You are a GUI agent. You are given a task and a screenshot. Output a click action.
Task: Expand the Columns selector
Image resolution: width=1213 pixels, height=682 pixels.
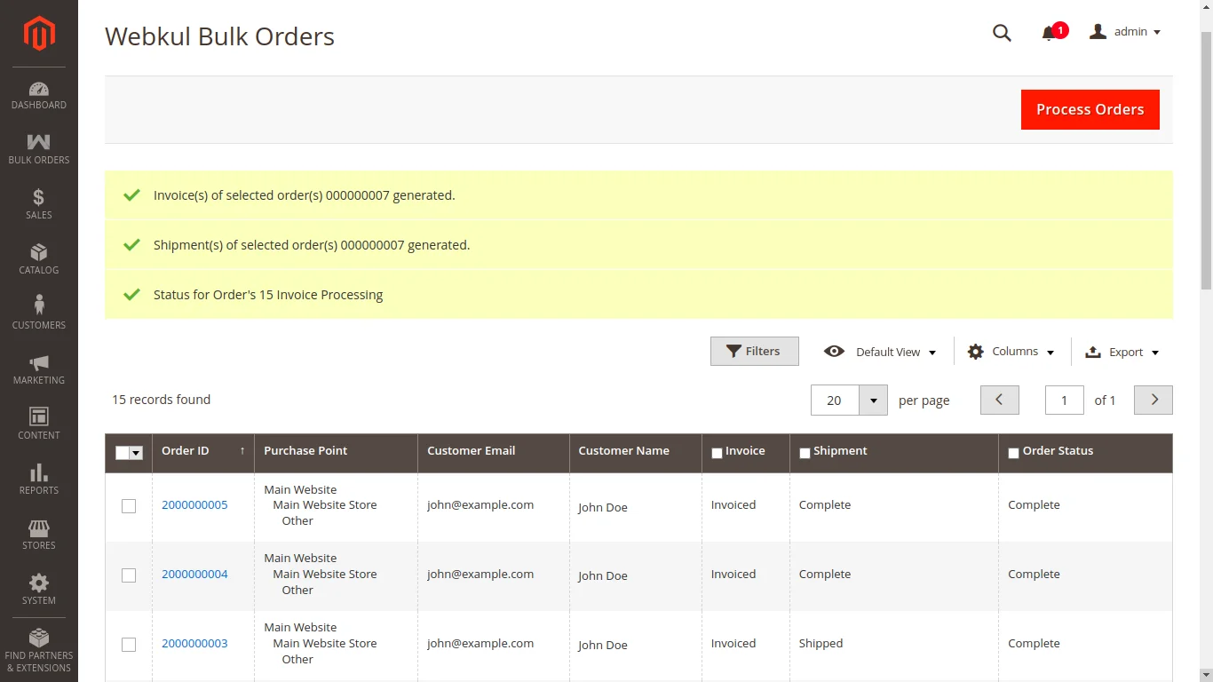click(x=1011, y=352)
